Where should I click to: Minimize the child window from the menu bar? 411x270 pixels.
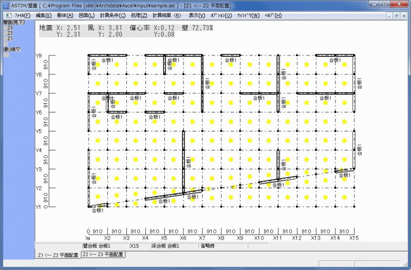tap(388, 15)
